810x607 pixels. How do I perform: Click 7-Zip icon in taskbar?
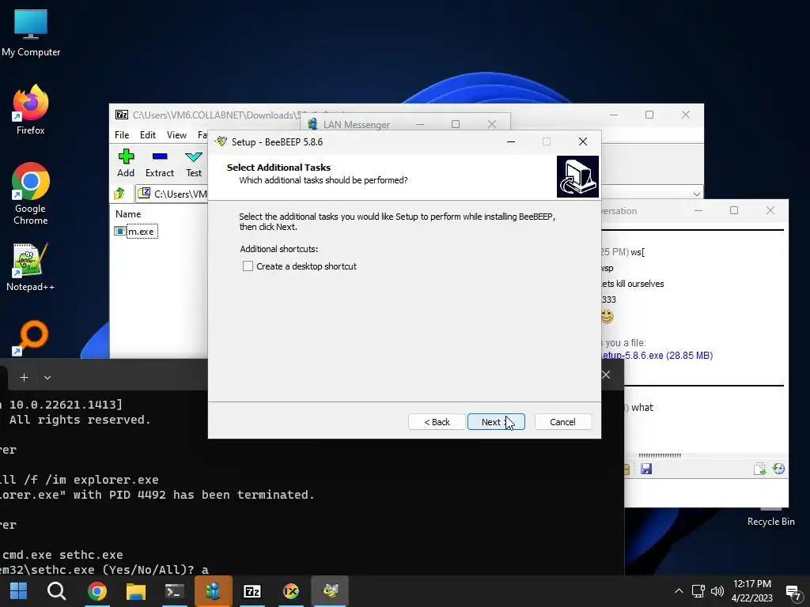(x=252, y=591)
